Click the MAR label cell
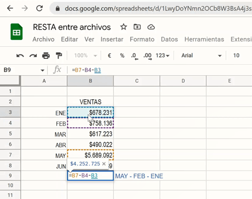This screenshot has height=199, width=252. (x=44, y=134)
